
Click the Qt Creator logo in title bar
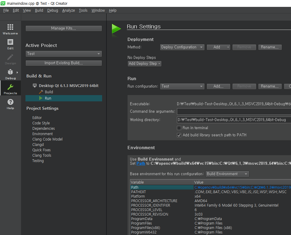3,3
